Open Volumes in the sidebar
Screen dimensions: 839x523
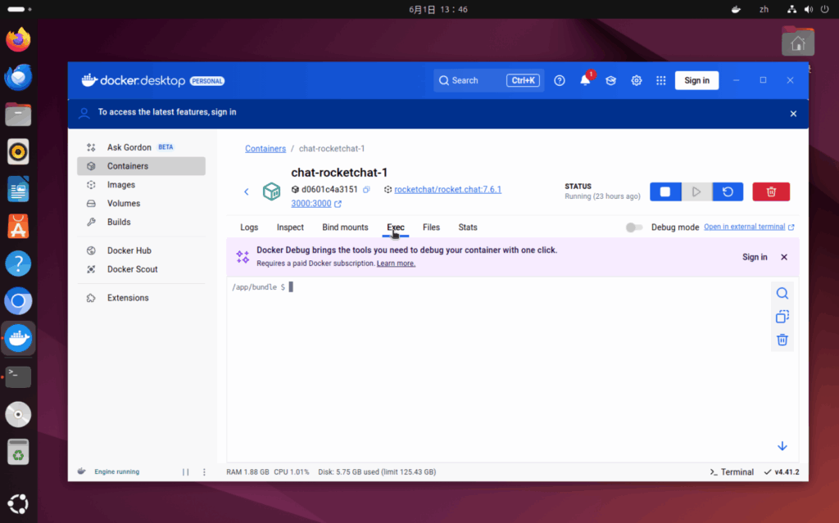pyautogui.click(x=141, y=203)
